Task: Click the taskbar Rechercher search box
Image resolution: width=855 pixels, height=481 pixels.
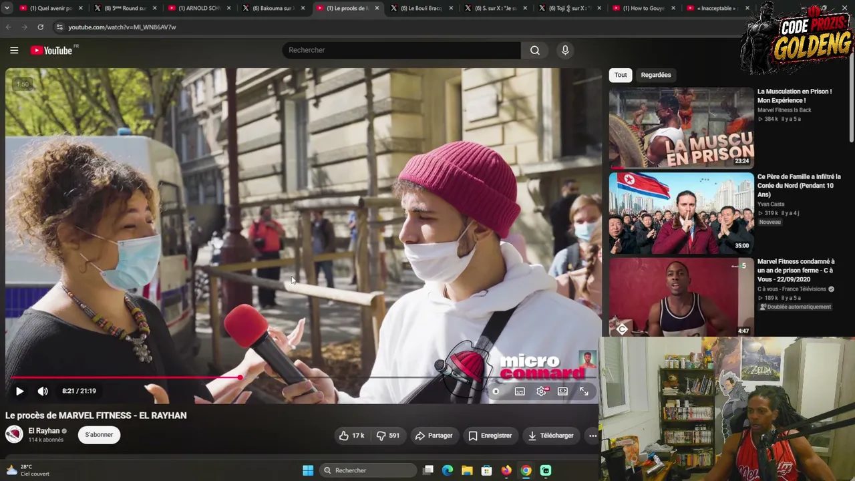Action: click(x=369, y=470)
